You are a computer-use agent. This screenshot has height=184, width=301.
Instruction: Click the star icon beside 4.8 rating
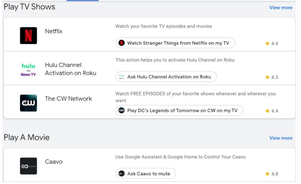pyautogui.click(x=267, y=174)
